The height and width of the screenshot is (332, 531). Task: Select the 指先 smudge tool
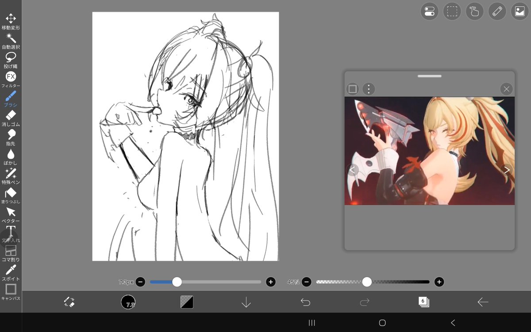pos(11,137)
